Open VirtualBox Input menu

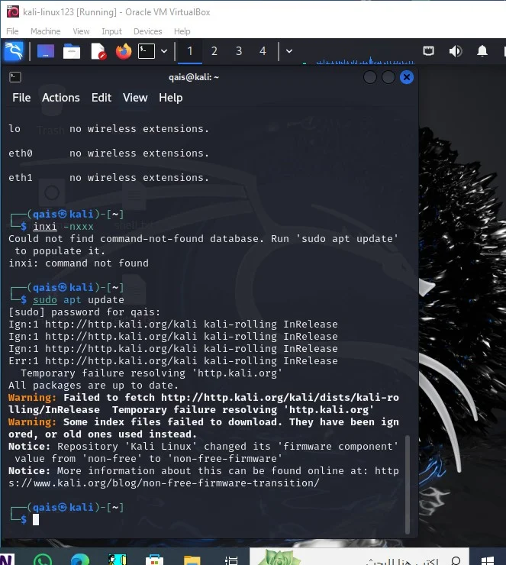click(x=111, y=31)
